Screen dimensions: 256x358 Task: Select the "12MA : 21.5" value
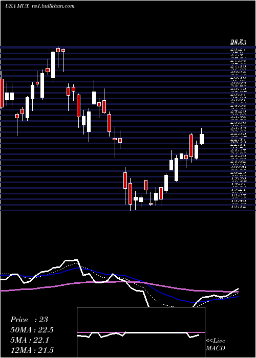(32, 350)
